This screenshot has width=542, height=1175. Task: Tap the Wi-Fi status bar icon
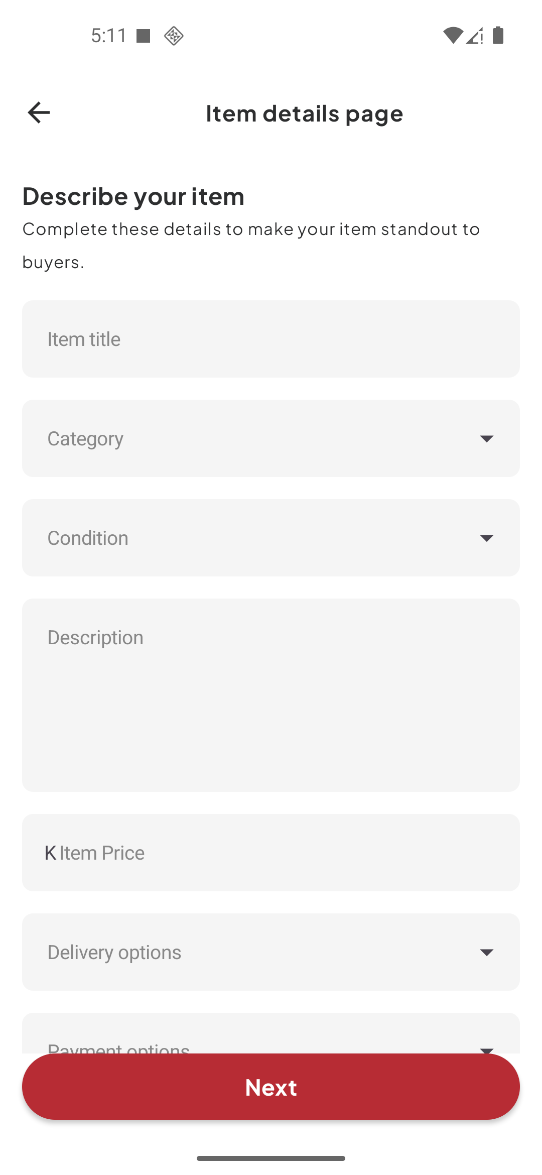coord(453,36)
